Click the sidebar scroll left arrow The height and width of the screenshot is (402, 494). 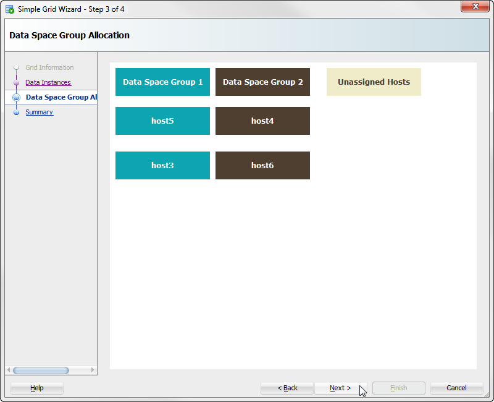pos(9,370)
